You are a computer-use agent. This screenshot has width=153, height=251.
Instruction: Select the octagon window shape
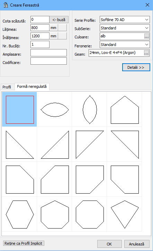pyautogui.click(x=90, y=214)
